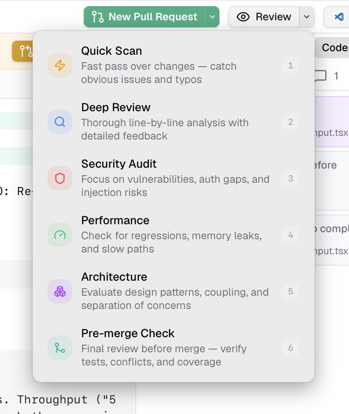This screenshot has height=414, width=349.
Task: Click the Architecture cubes icon
Action: click(x=60, y=291)
